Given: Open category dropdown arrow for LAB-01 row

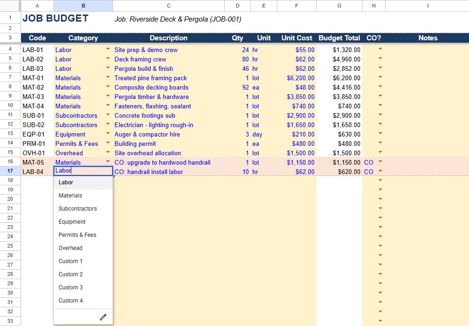Looking at the screenshot, I should (108, 49).
